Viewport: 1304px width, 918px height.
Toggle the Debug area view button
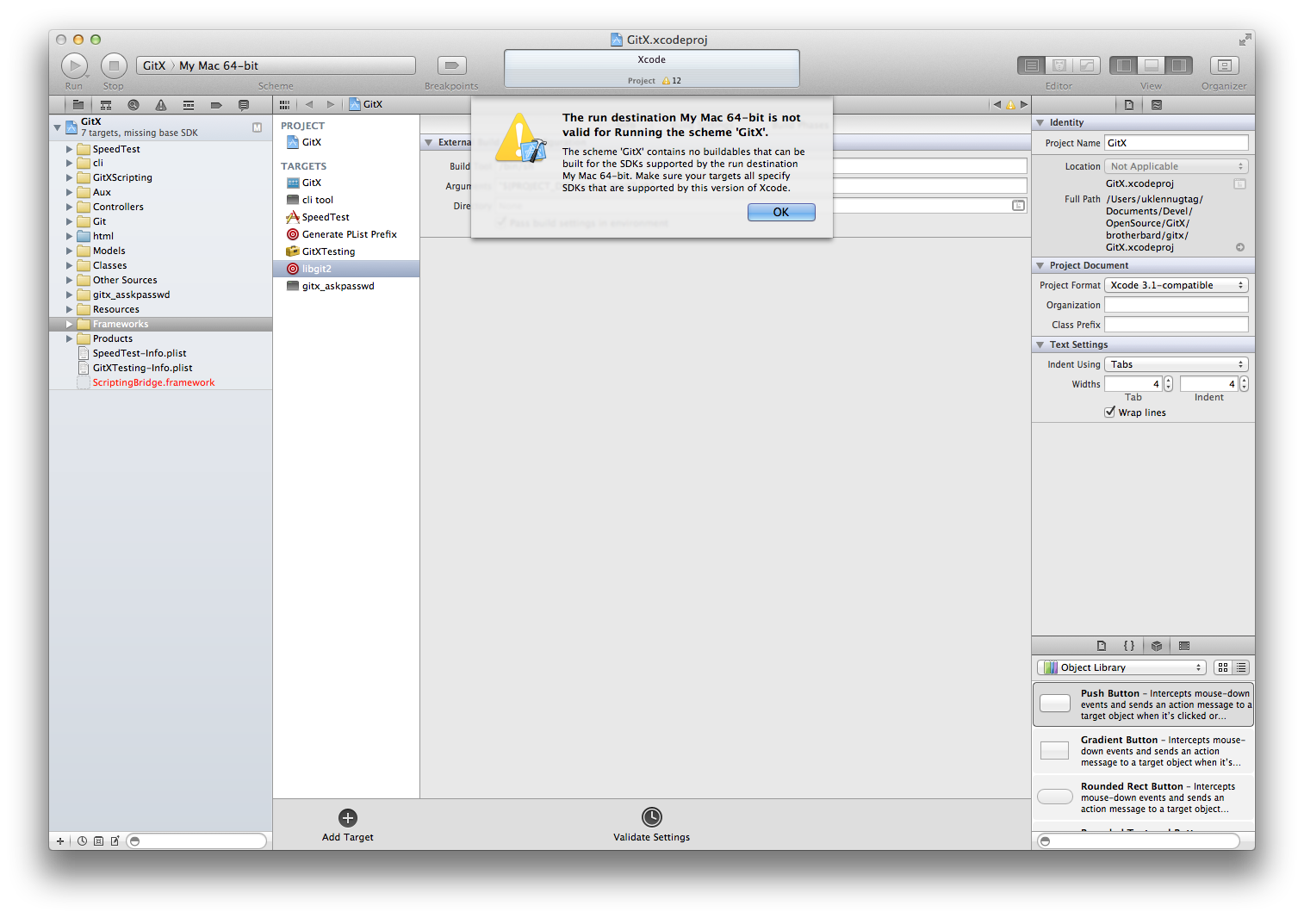click(x=1151, y=65)
